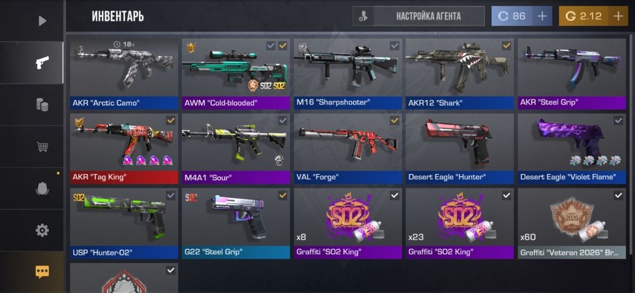Toggle the blue checkmark on M16 "Sharpshooter"
The image size is (635, 293).
pos(394,46)
